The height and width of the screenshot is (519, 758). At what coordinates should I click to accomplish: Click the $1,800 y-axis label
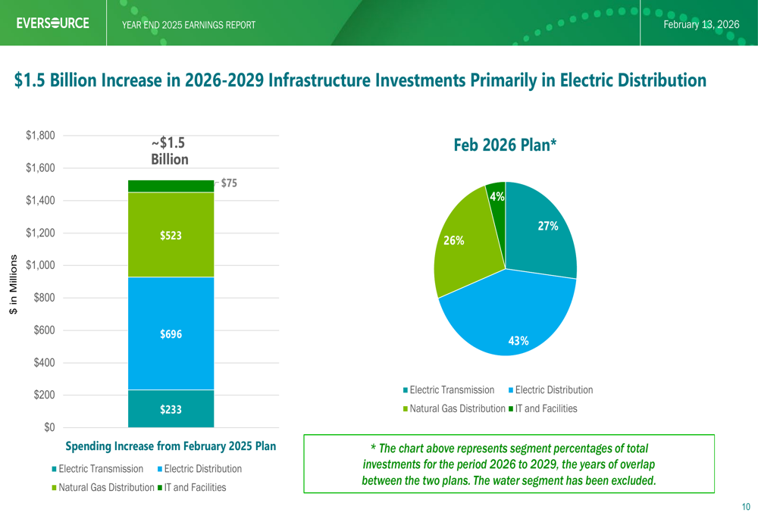pyautogui.click(x=41, y=136)
